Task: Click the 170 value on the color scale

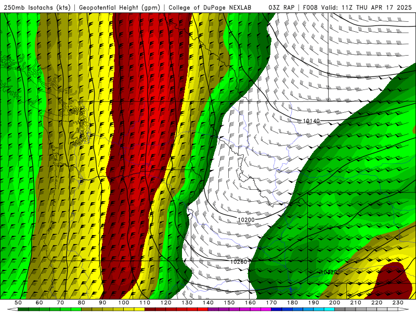Action: (x=271, y=303)
